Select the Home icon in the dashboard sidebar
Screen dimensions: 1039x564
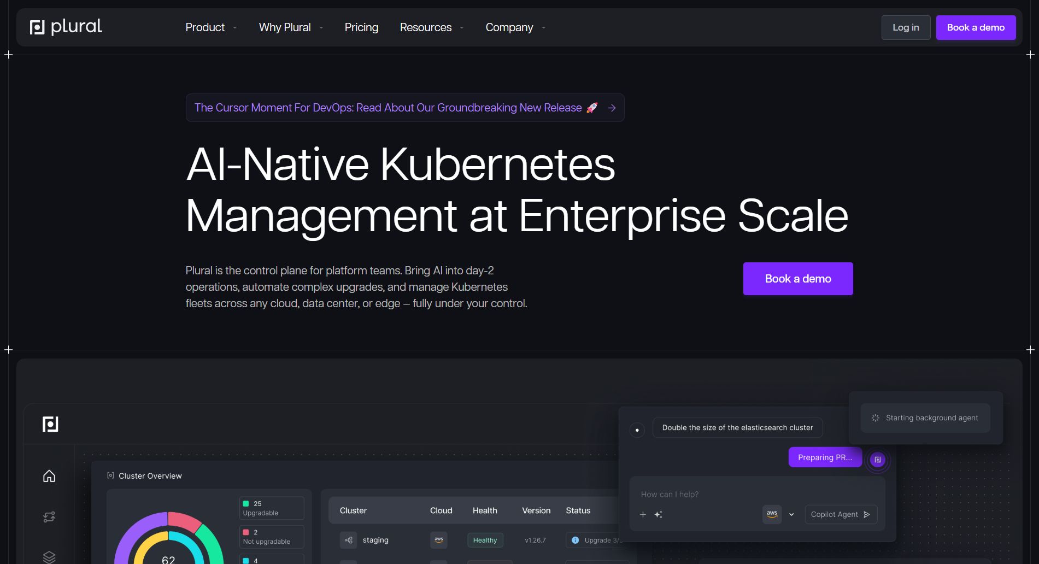pos(49,476)
